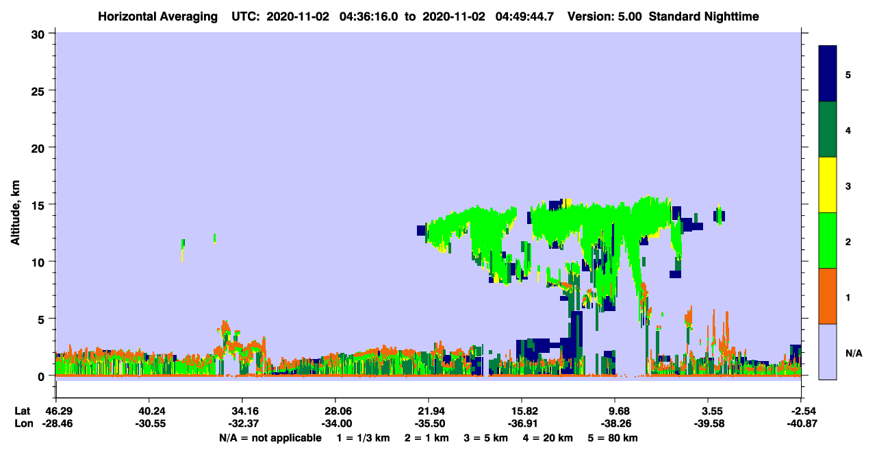Screen dimensions: 890x457
Task: Click colorbar label 3
Action: (848, 186)
